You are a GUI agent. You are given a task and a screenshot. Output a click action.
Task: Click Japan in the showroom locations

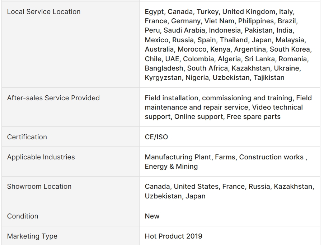click(196, 196)
